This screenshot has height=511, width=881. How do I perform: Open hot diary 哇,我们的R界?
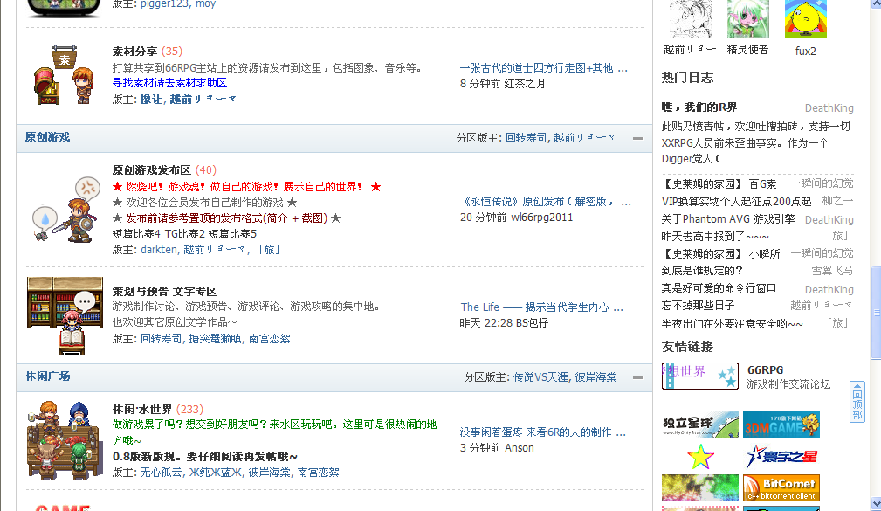click(x=699, y=107)
